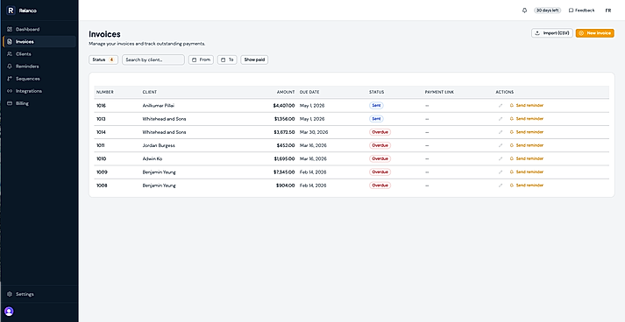Click the Relanco logo icon
This screenshot has width=625, height=322.
(11, 10)
